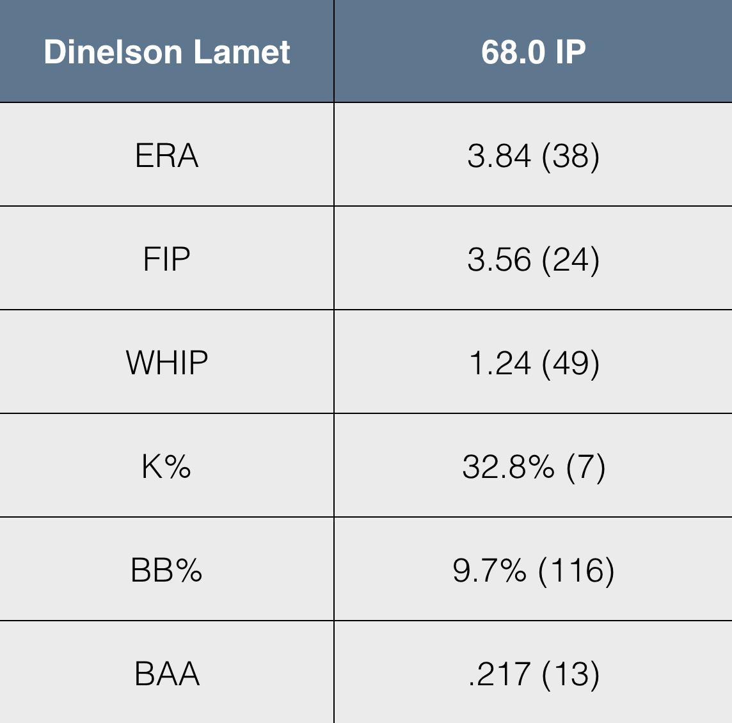Click the (38) ERA rank
Screen dimensions: 732x723
[571, 155]
